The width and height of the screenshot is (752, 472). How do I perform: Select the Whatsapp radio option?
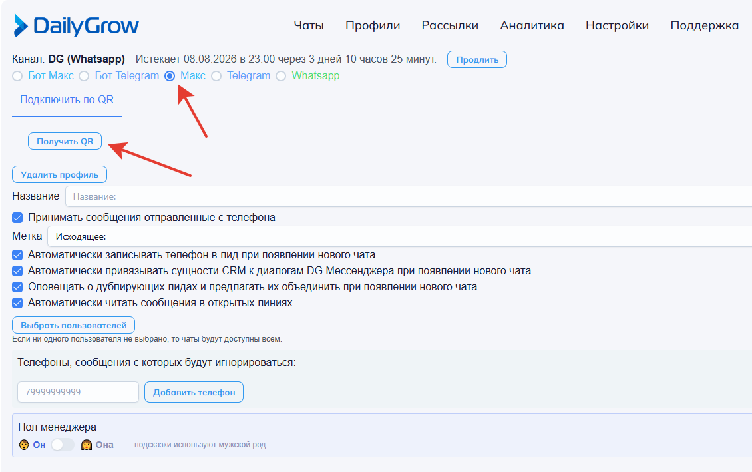point(281,76)
